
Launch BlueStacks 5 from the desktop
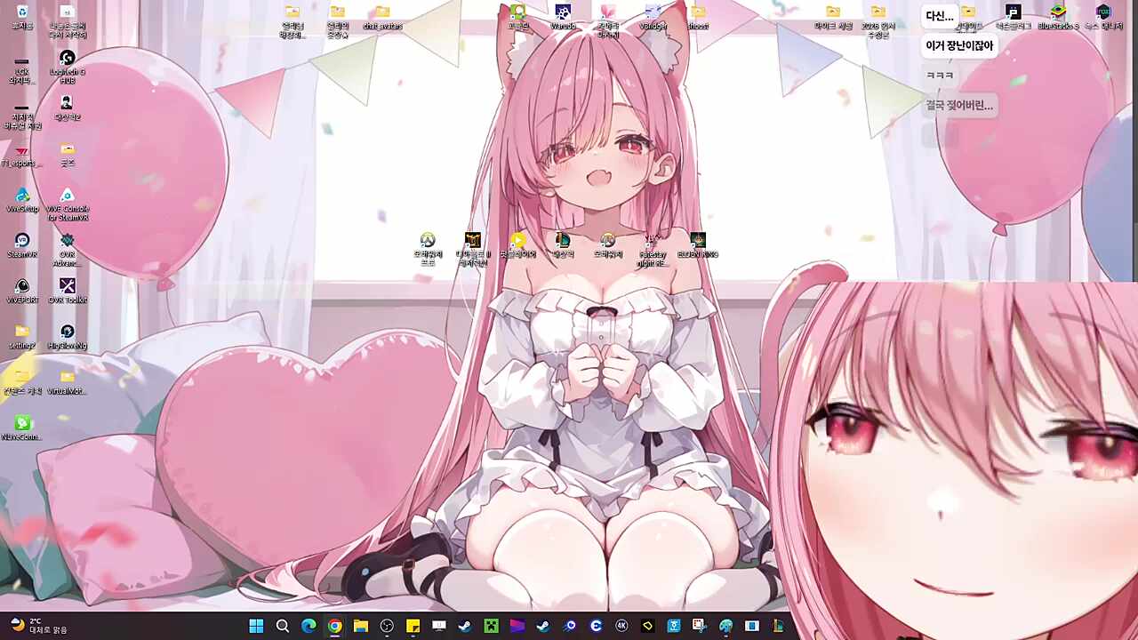point(1058,12)
